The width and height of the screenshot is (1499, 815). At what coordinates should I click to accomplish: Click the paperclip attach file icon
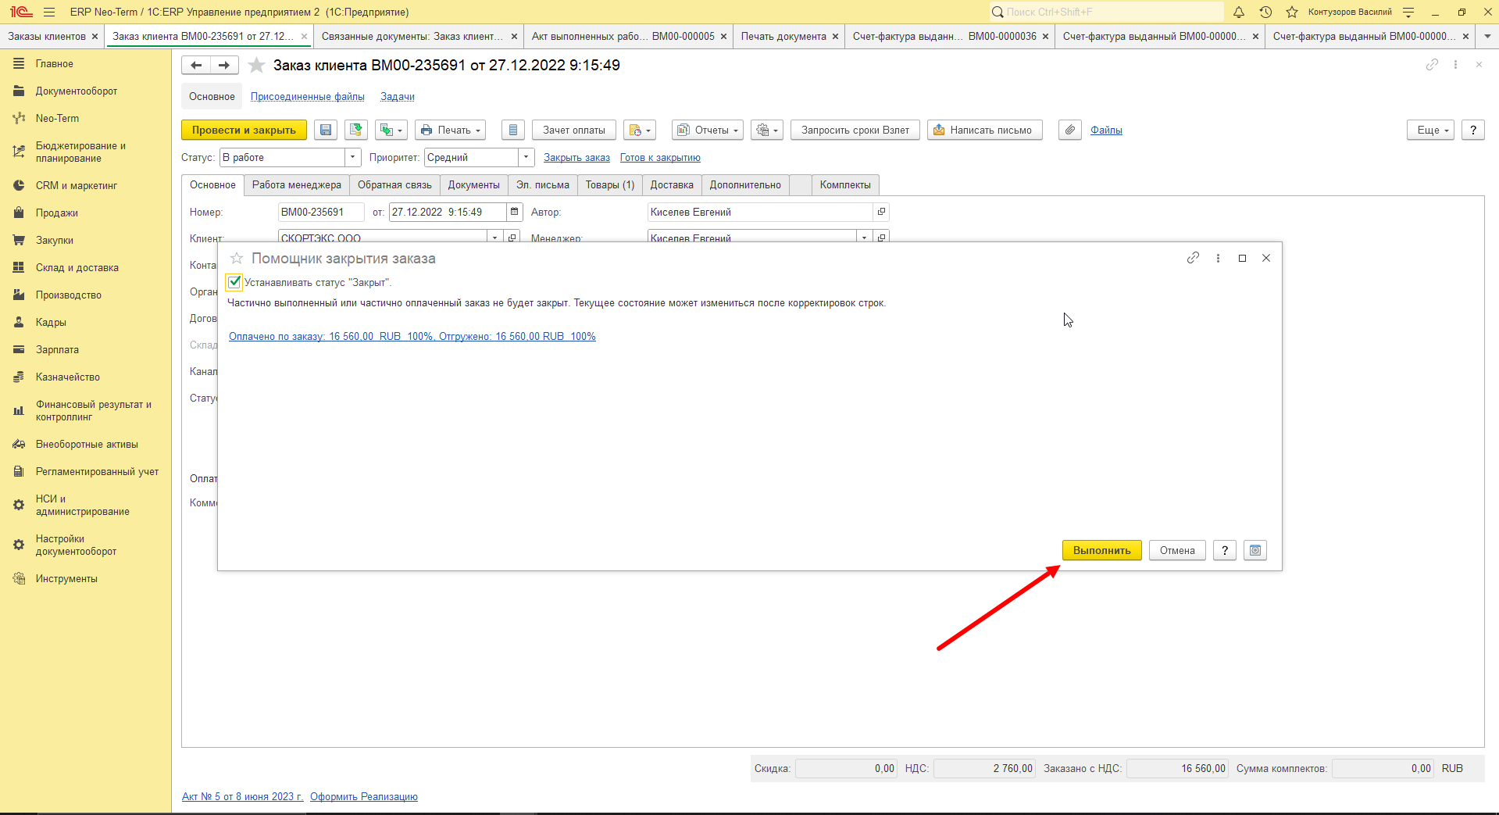tap(1070, 130)
